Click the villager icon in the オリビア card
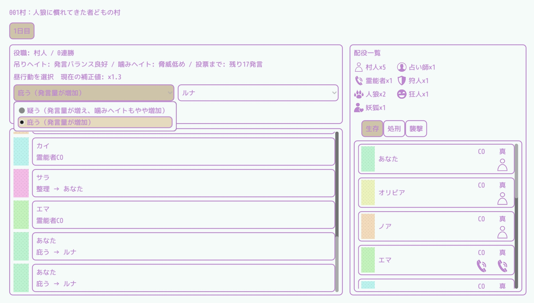 (x=502, y=198)
